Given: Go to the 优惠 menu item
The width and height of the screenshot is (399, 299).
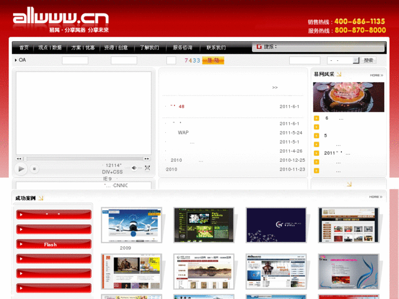Looking at the screenshot, I should coord(90,48).
